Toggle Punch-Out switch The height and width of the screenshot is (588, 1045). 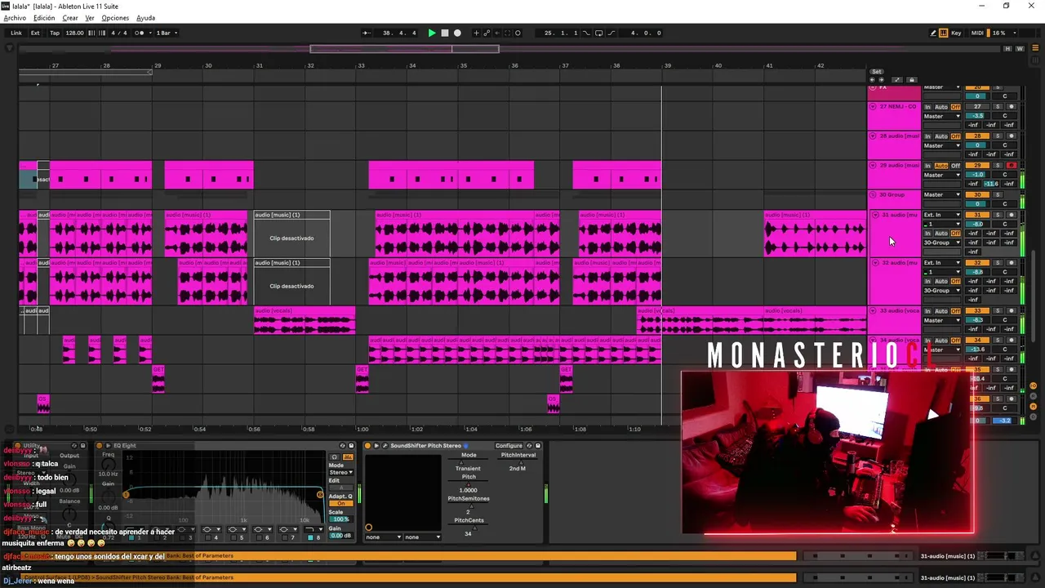coord(611,33)
